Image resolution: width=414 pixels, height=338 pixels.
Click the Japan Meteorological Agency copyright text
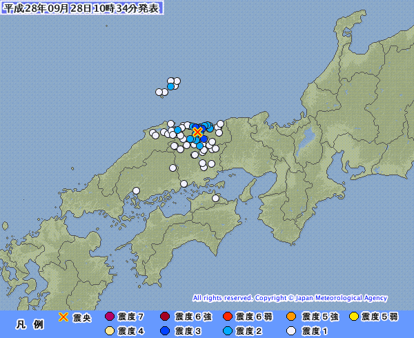(290, 298)
